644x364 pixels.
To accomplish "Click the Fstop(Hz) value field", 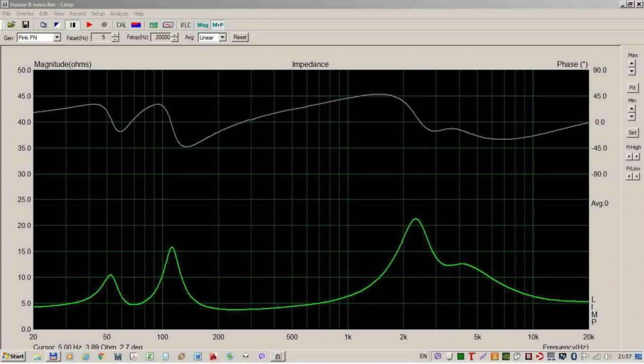I will tap(160, 37).
